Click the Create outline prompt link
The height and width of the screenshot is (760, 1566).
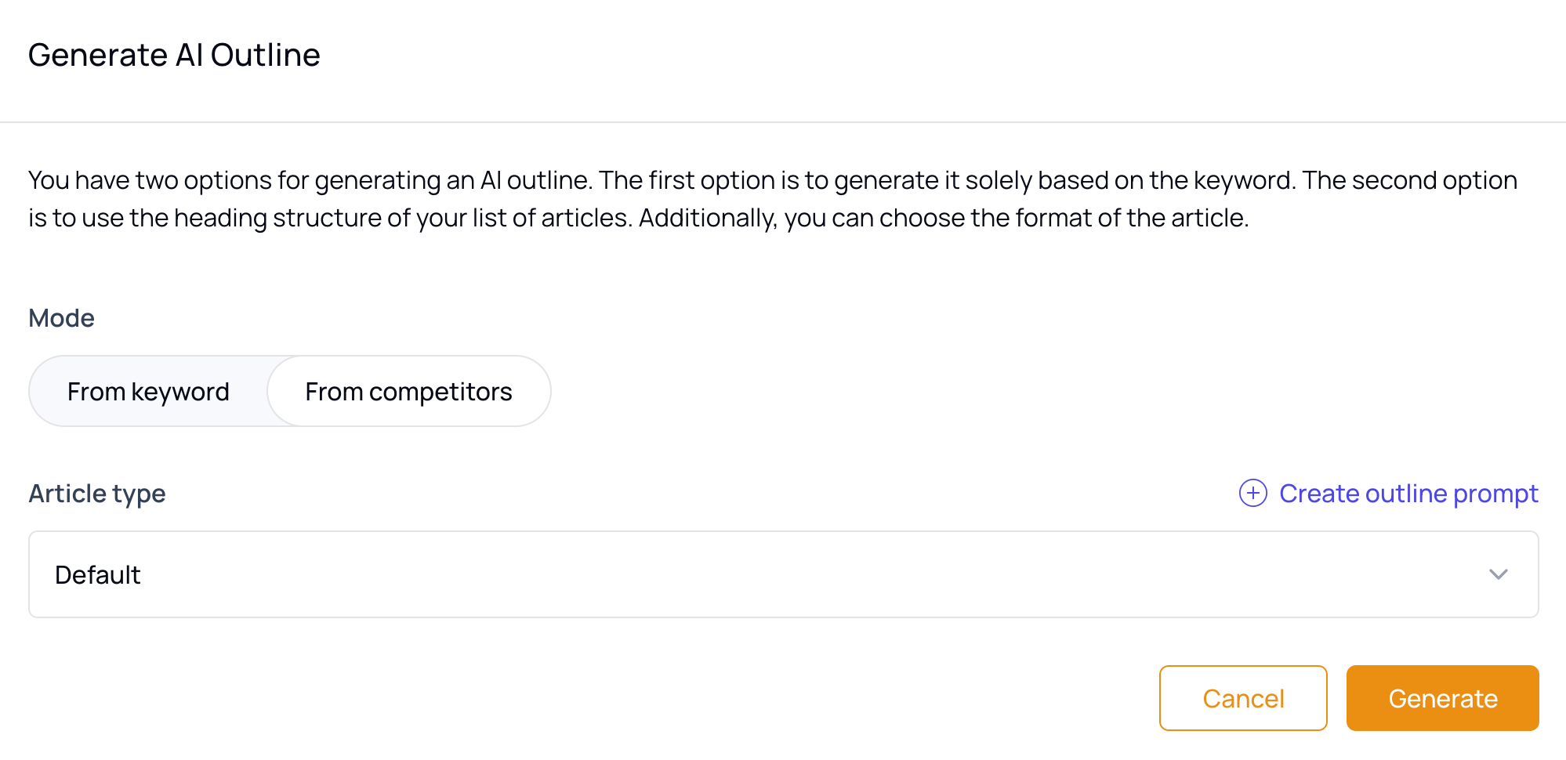point(1408,494)
